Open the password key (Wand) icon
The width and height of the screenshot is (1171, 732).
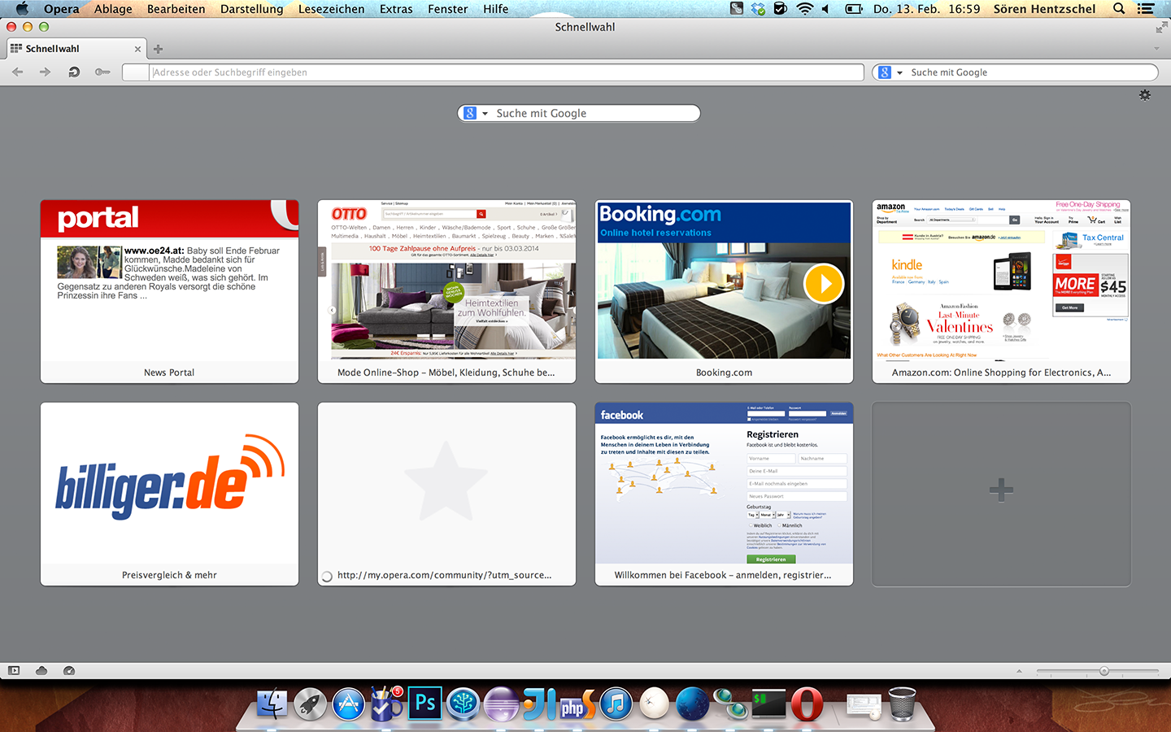point(102,72)
